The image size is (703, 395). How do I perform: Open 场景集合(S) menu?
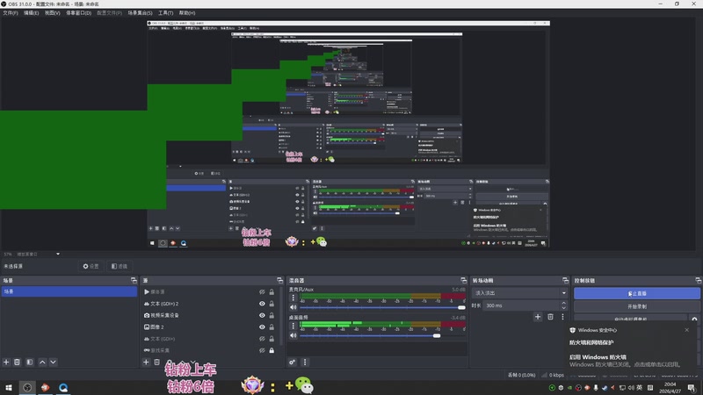point(140,13)
